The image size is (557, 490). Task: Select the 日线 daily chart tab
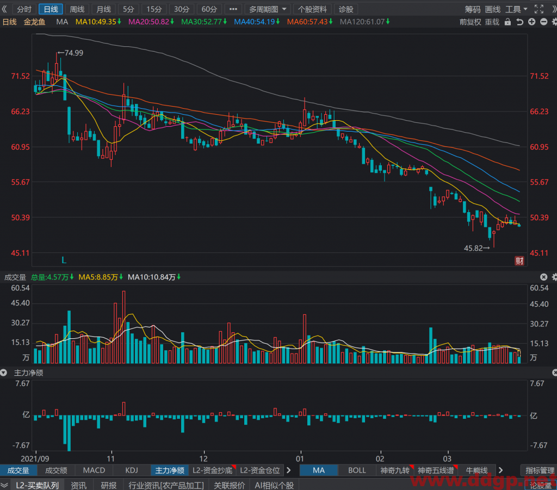51,9
